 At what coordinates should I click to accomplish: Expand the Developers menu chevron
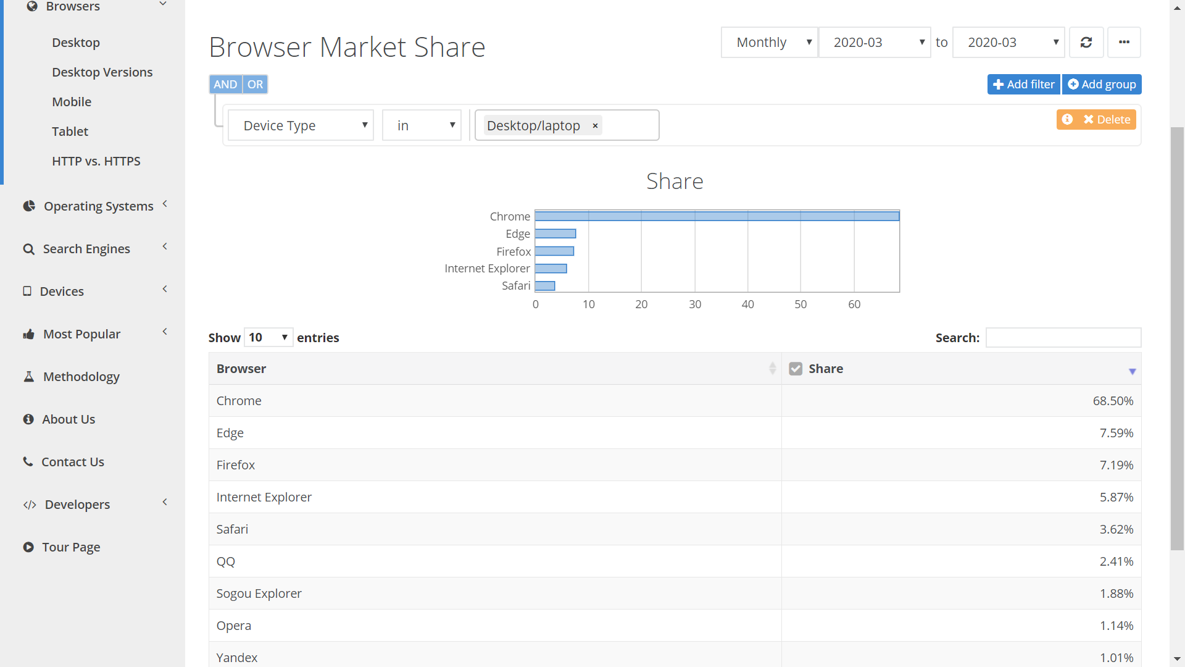pyautogui.click(x=165, y=502)
